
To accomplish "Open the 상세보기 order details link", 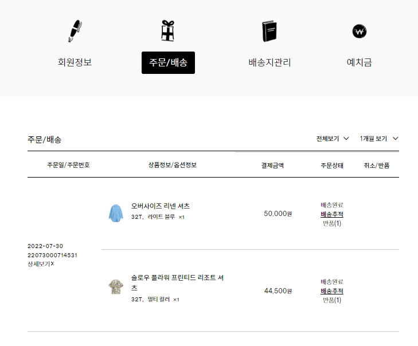I will [x=41, y=264].
